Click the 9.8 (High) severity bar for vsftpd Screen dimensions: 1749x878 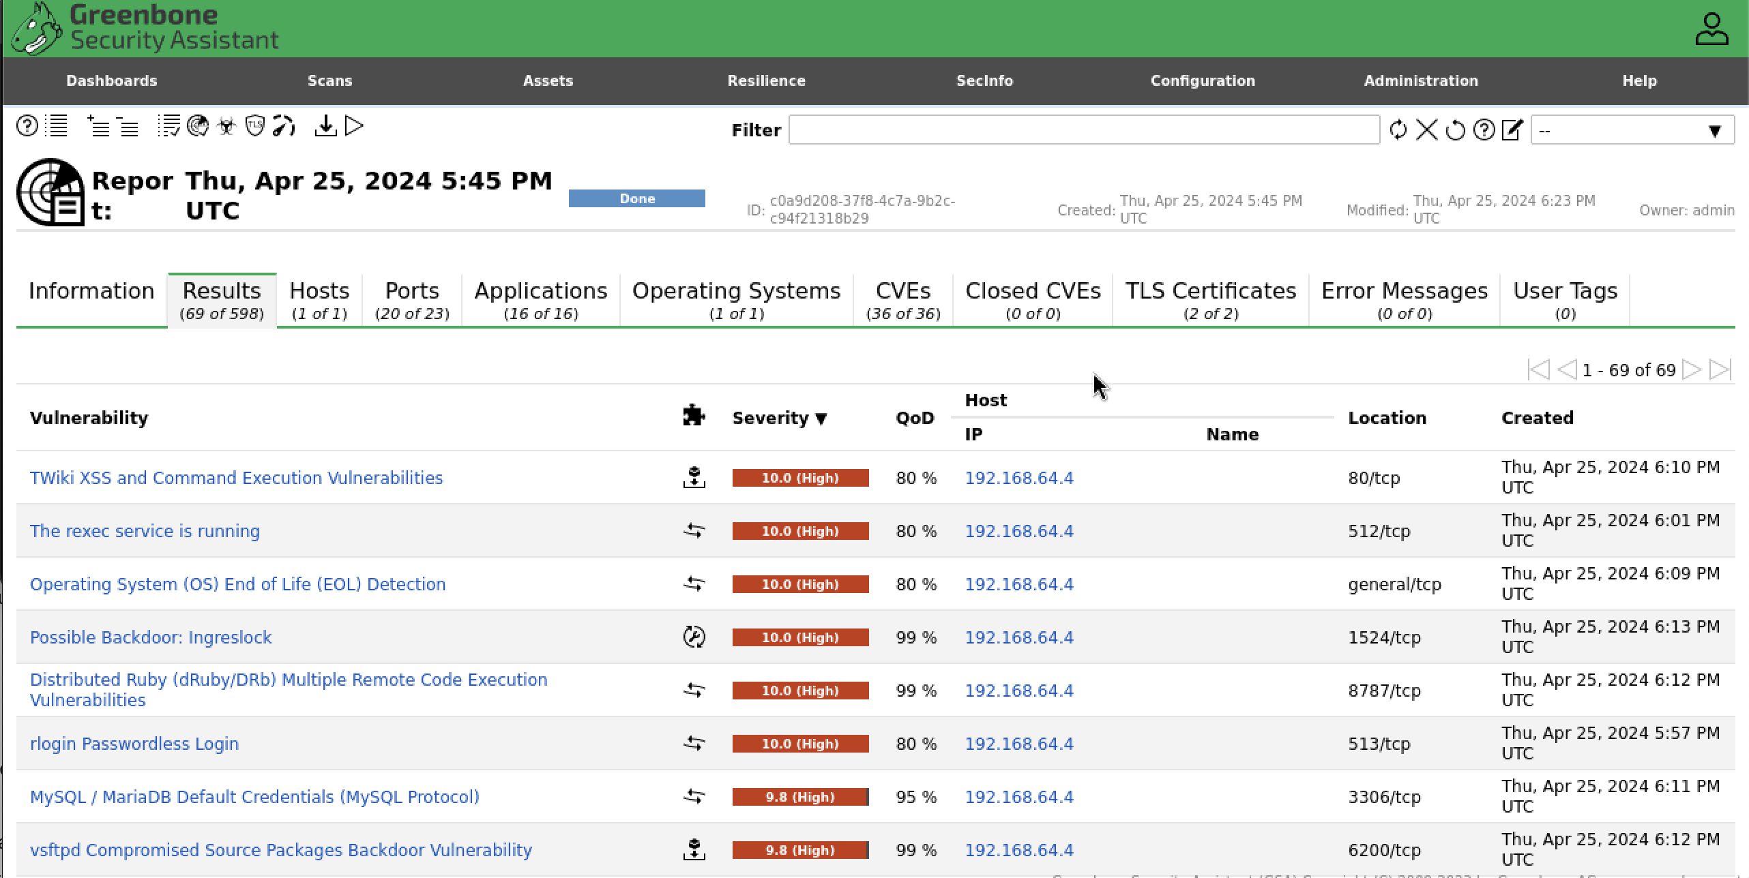[x=800, y=849]
